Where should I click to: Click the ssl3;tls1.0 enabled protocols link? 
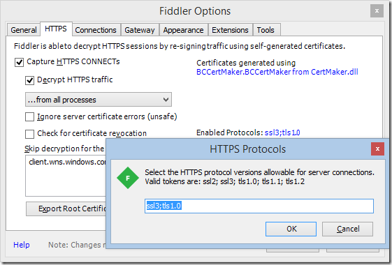[282, 132]
